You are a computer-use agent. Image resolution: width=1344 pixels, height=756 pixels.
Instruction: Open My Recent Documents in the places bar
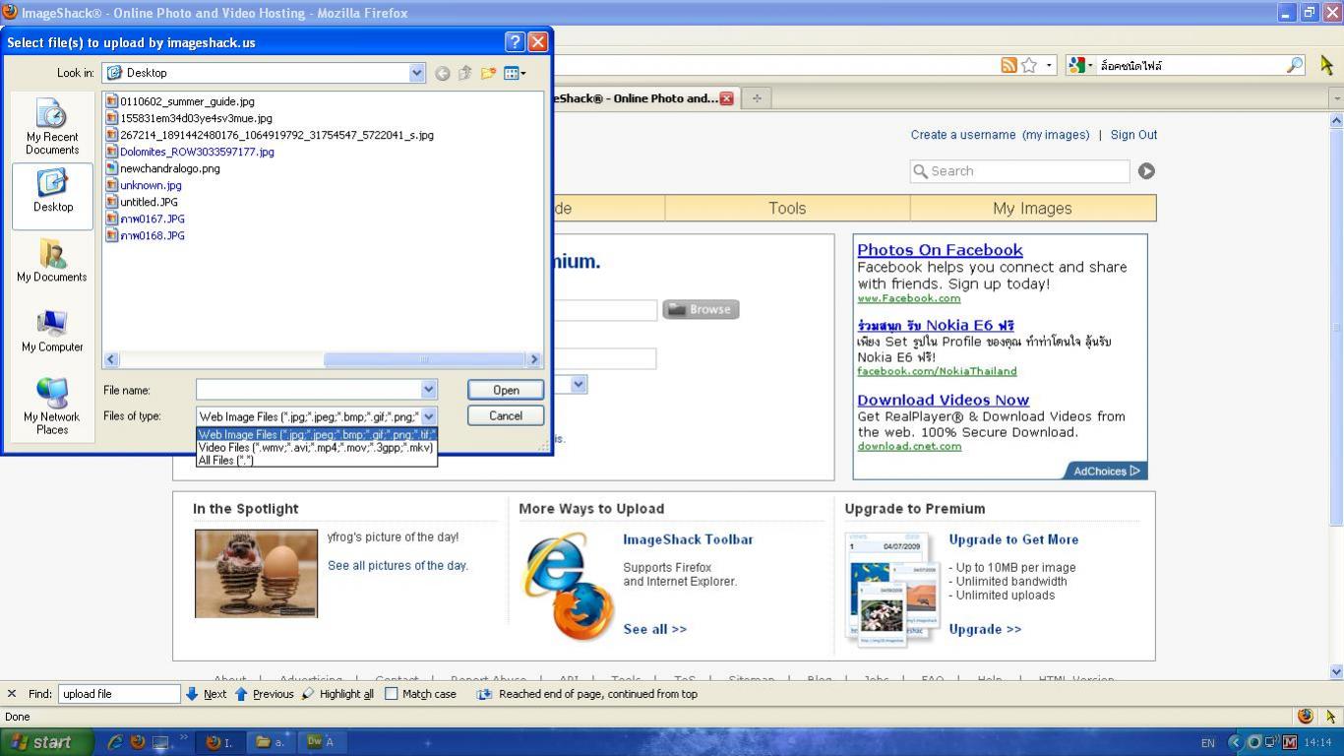(x=52, y=128)
